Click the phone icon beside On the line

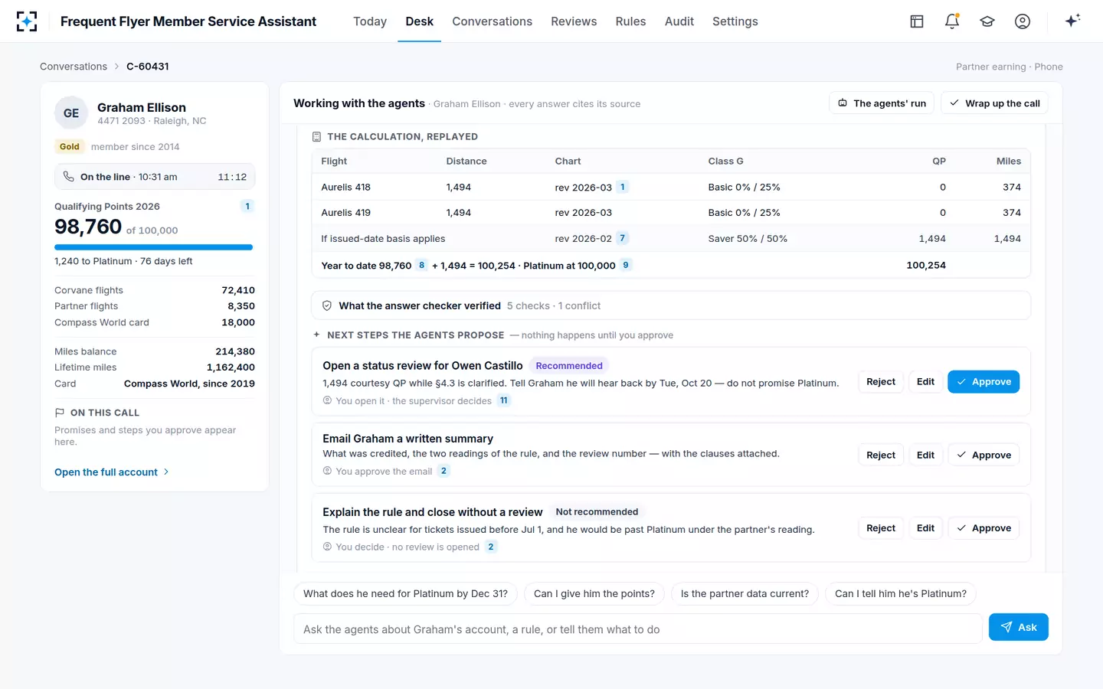(x=69, y=177)
